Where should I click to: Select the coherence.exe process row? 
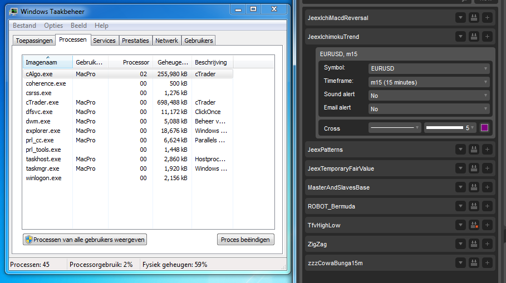128,83
